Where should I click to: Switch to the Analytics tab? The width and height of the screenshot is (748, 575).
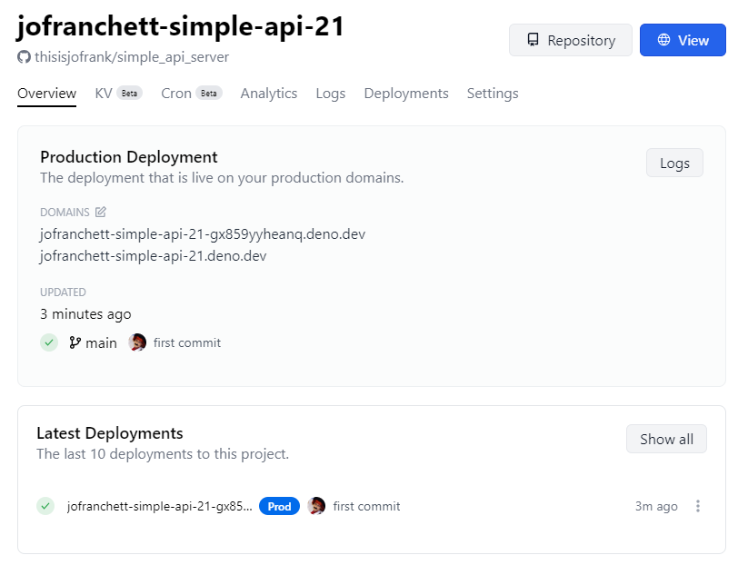(268, 93)
